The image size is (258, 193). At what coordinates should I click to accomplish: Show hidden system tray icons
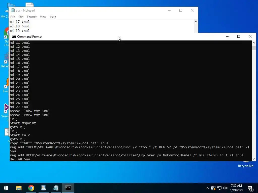pos(207,188)
